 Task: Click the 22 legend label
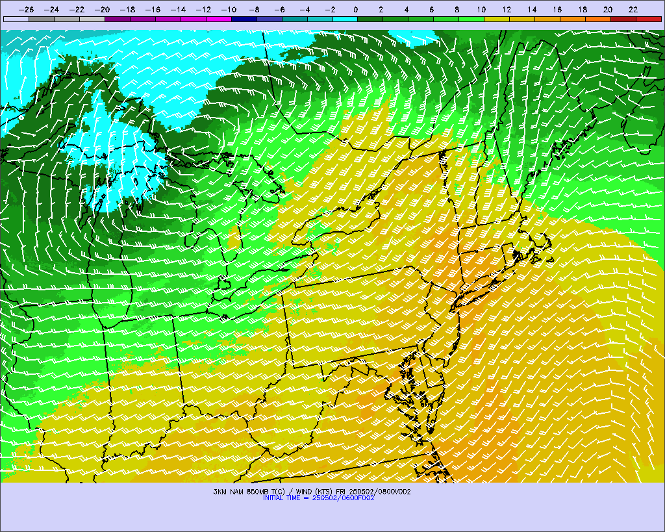click(633, 10)
